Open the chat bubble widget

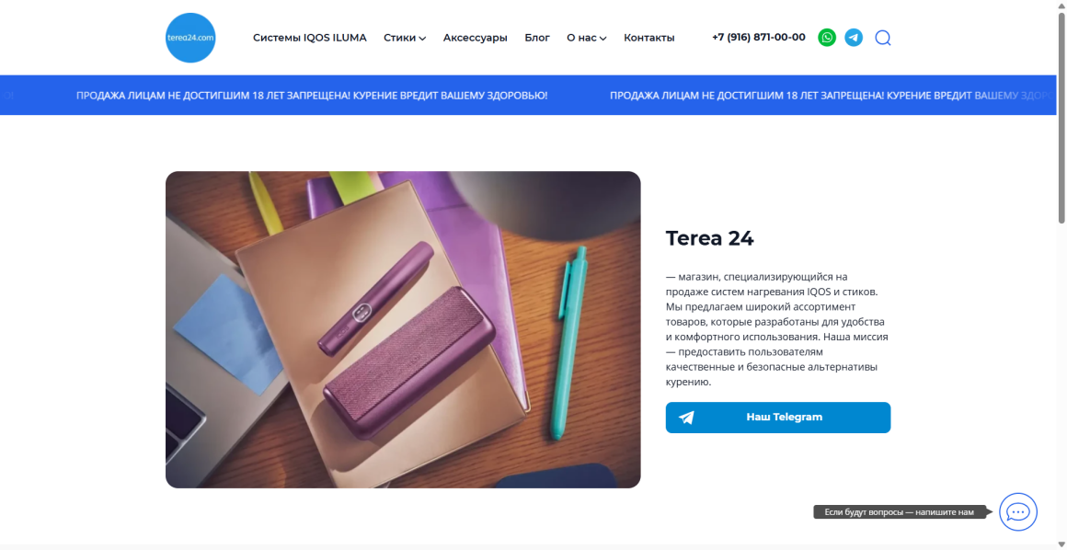coord(1018,512)
